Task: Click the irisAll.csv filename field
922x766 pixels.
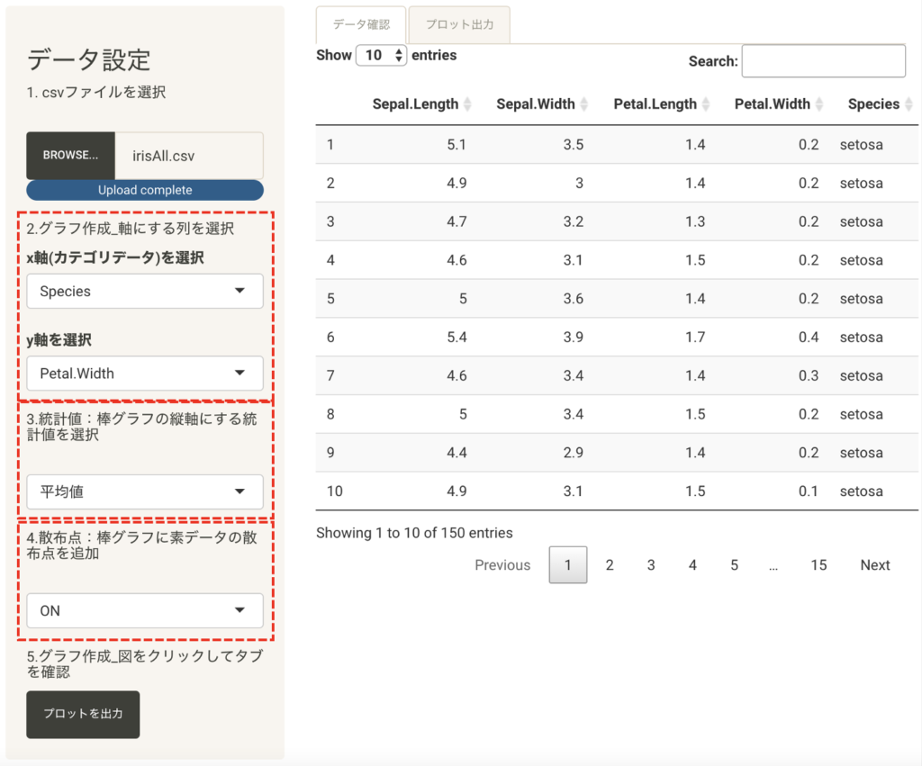Action: click(189, 156)
